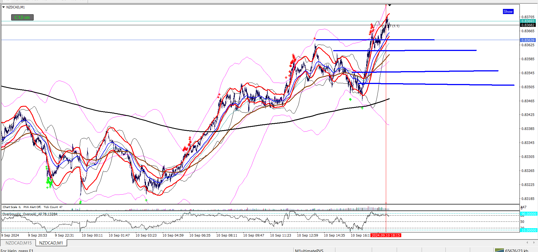Click the red 2024.09.10 18:15 time marker
538x252 pixels.
click(x=386, y=235)
